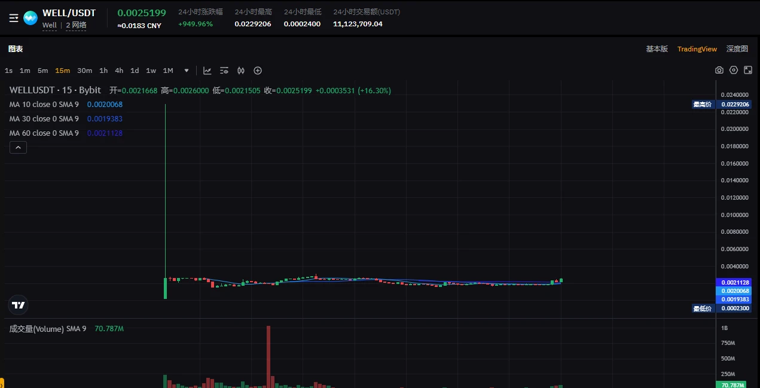Select the 4h timeframe

coord(119,71)
